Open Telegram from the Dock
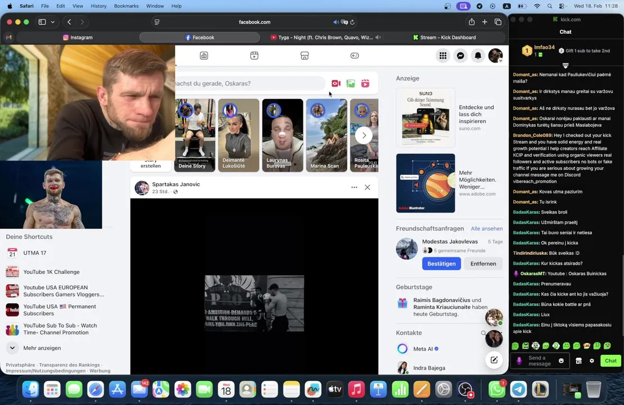This screenshot has height=405, width=624. click(x=519, y=390)
